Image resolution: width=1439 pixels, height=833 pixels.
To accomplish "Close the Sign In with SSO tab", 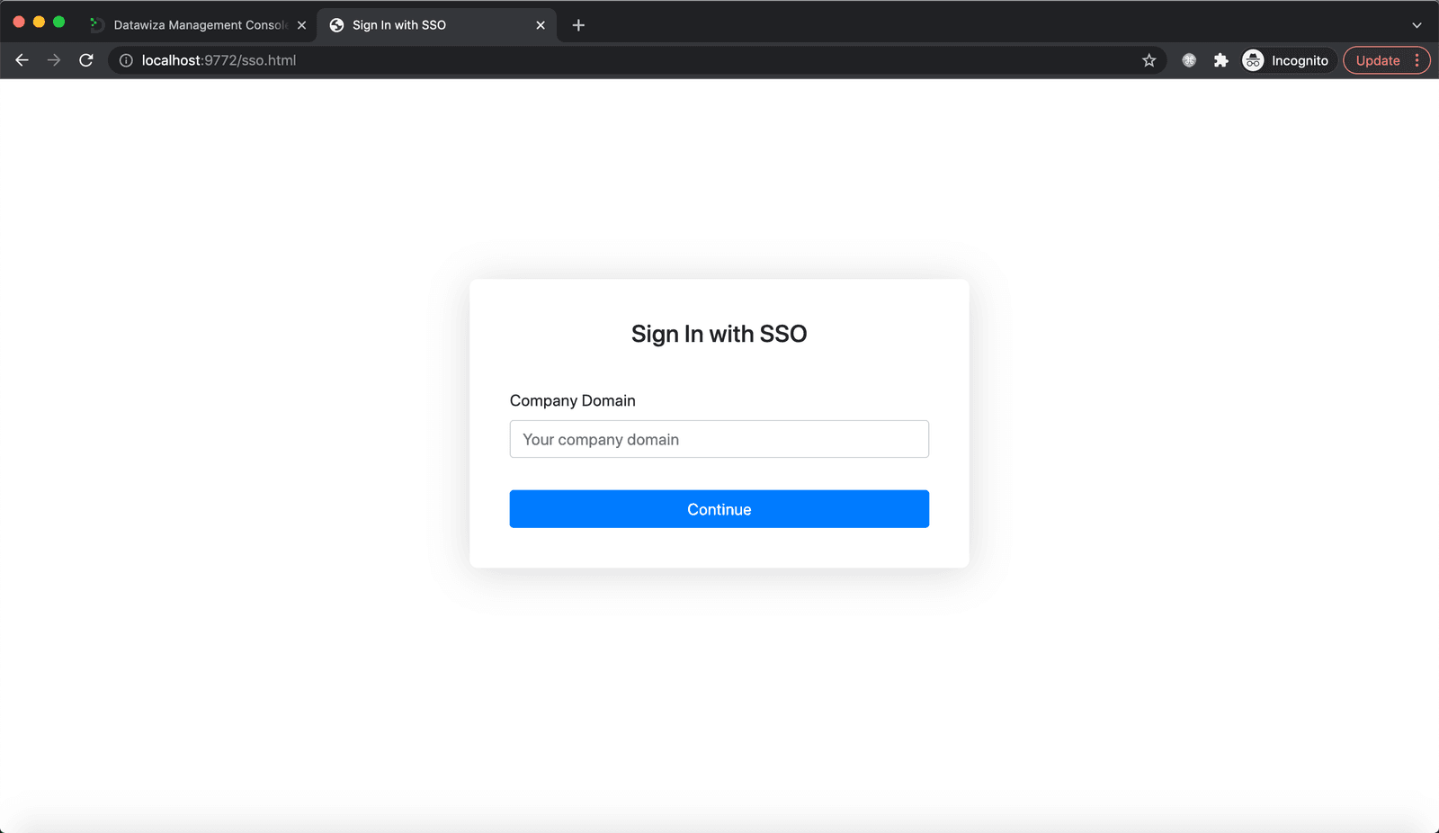I will (541, 25).
